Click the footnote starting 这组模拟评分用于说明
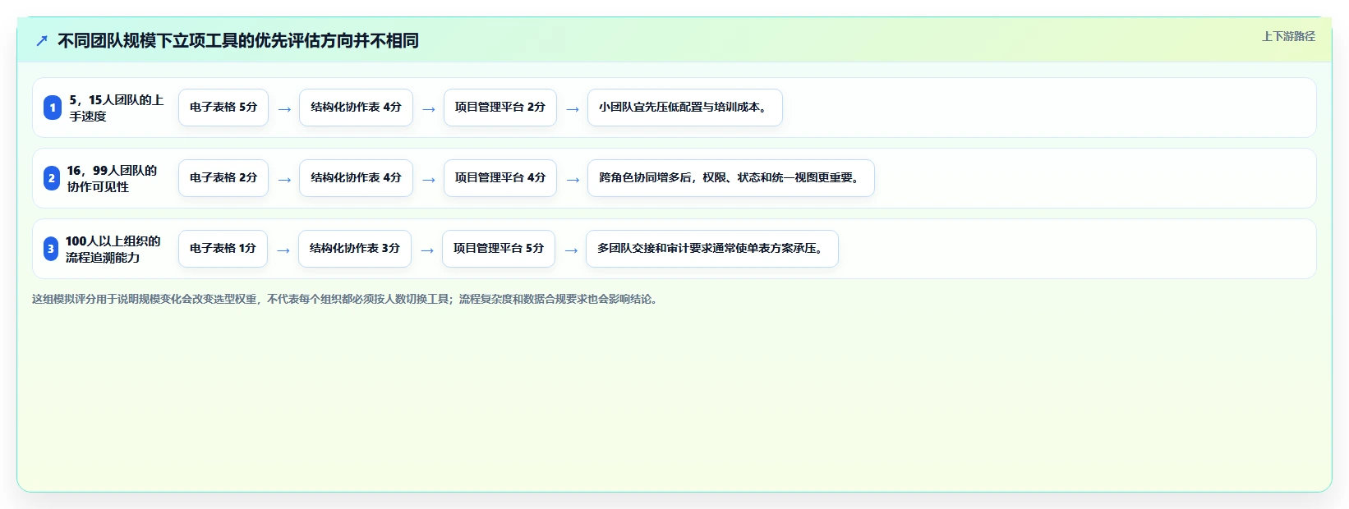The height and width of the screenshot is (509, 1349). tap(346, 299)
